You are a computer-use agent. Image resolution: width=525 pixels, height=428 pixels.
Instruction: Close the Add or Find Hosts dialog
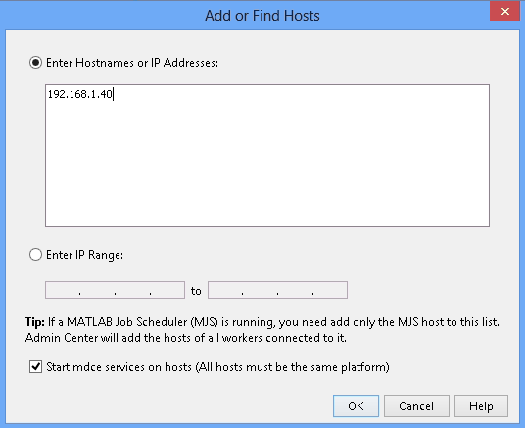click(505, 11)
